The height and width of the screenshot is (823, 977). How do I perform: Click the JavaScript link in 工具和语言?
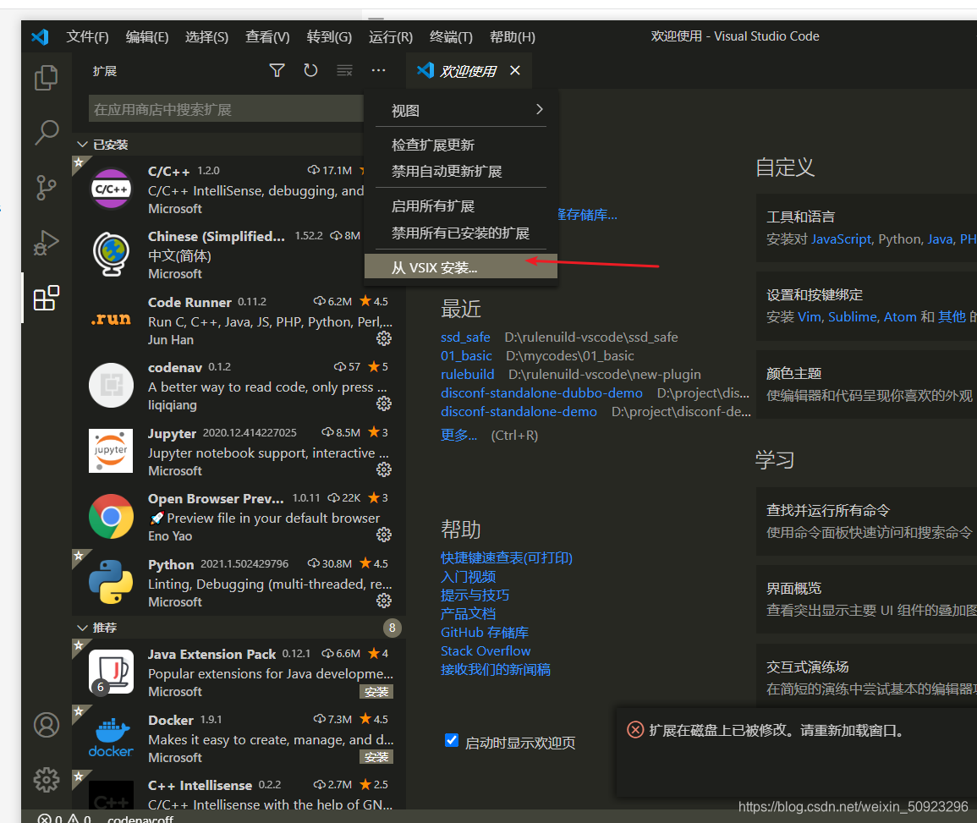841,239
